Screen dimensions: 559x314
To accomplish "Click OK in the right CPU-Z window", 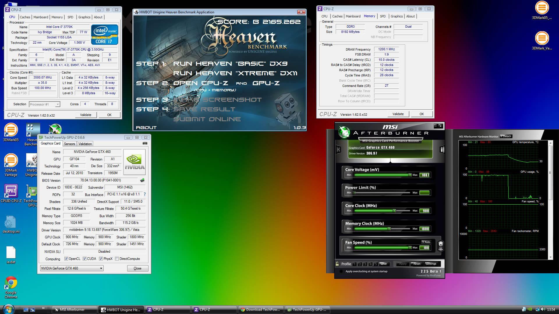I will click(422, 114).
